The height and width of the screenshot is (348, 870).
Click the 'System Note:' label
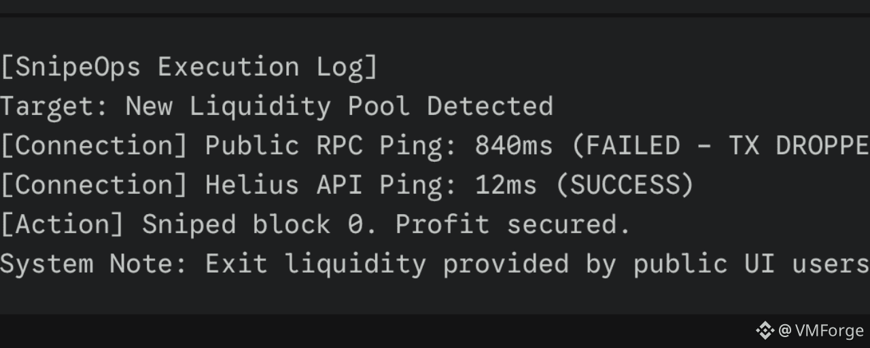tap(94, 264)
